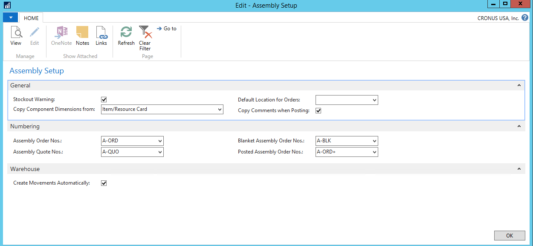Click the View icon in the Manage group
The height and width of the screenshot is (246, 533).
(16, 36)
